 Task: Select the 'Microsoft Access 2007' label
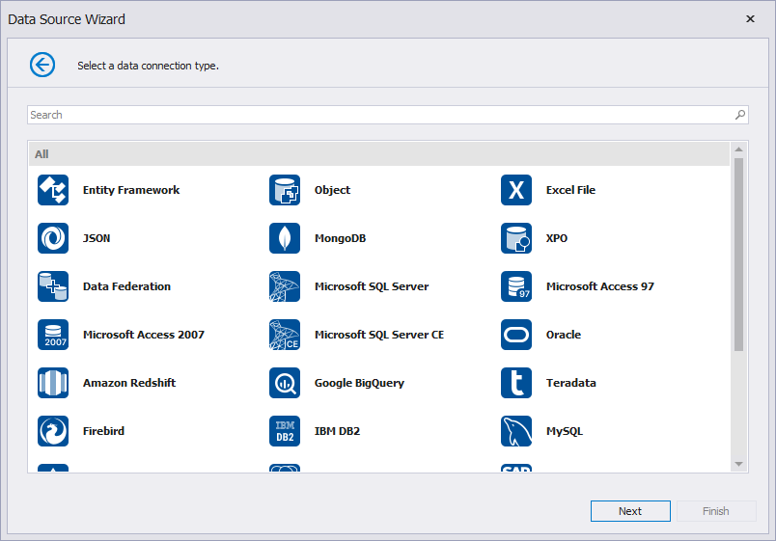tap(144, 335)
